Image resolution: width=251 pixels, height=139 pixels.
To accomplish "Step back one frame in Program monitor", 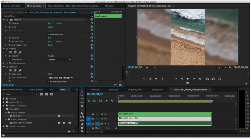I will pyautogui.click(x=182, y=79).
